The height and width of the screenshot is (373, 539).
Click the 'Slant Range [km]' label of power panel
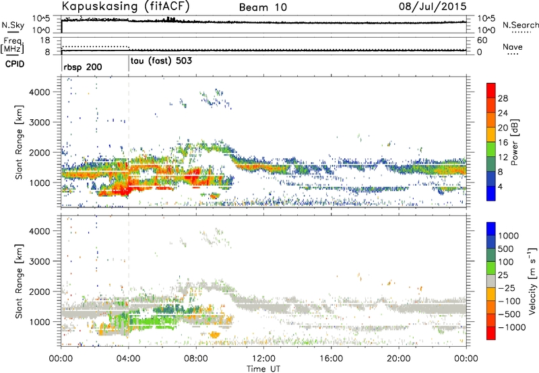pos(19,142)
